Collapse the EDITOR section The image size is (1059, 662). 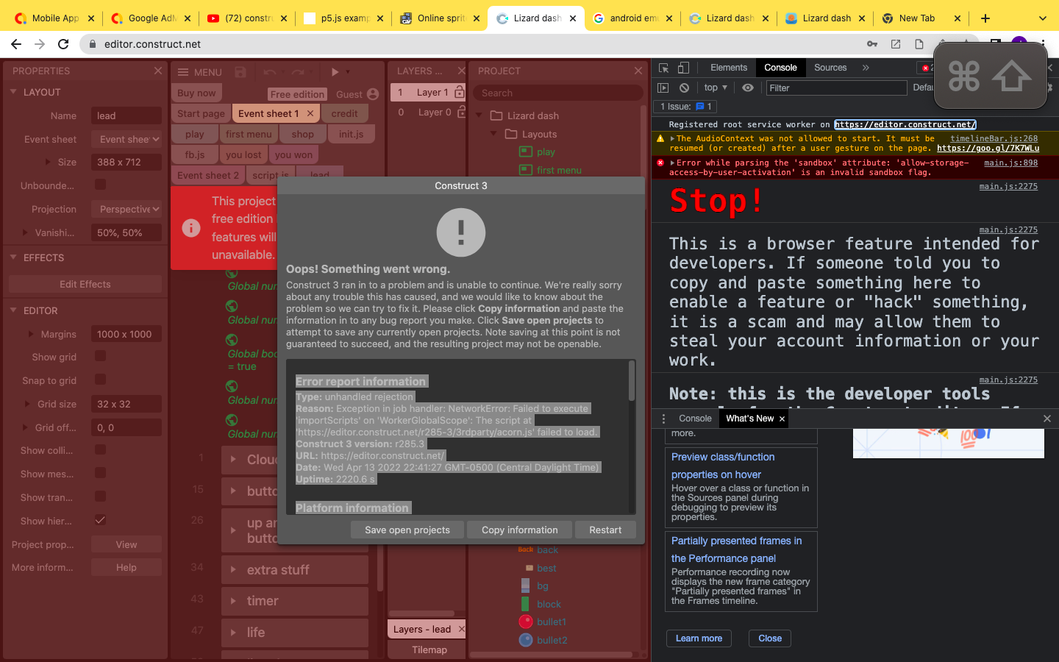tap(13, 310)
